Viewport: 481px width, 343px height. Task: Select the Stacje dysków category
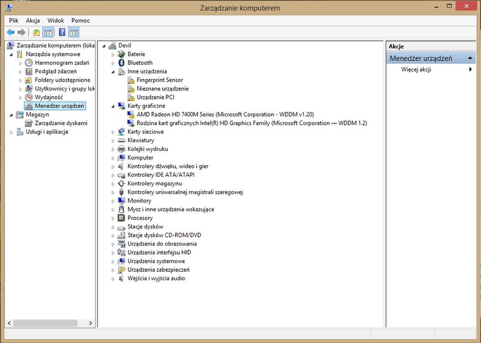145,227
